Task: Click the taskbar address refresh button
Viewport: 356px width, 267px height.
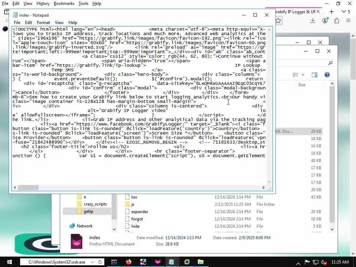Action: (100, 262)
